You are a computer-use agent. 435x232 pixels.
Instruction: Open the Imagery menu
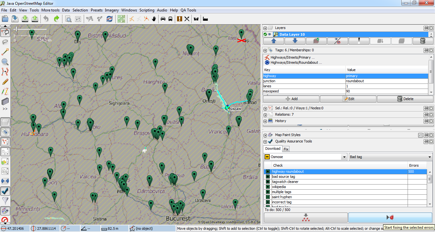pyautogui.click(x=112, y=10)
